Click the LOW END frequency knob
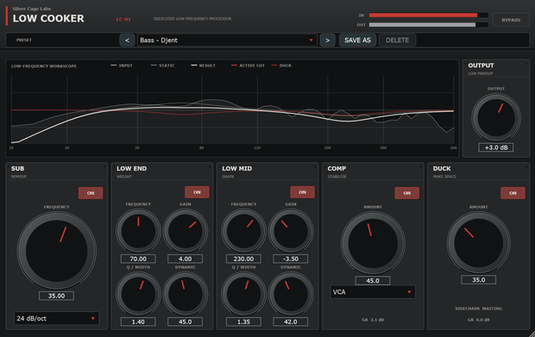Viewport: 535px width, 337px height. [x=138, y=231]
